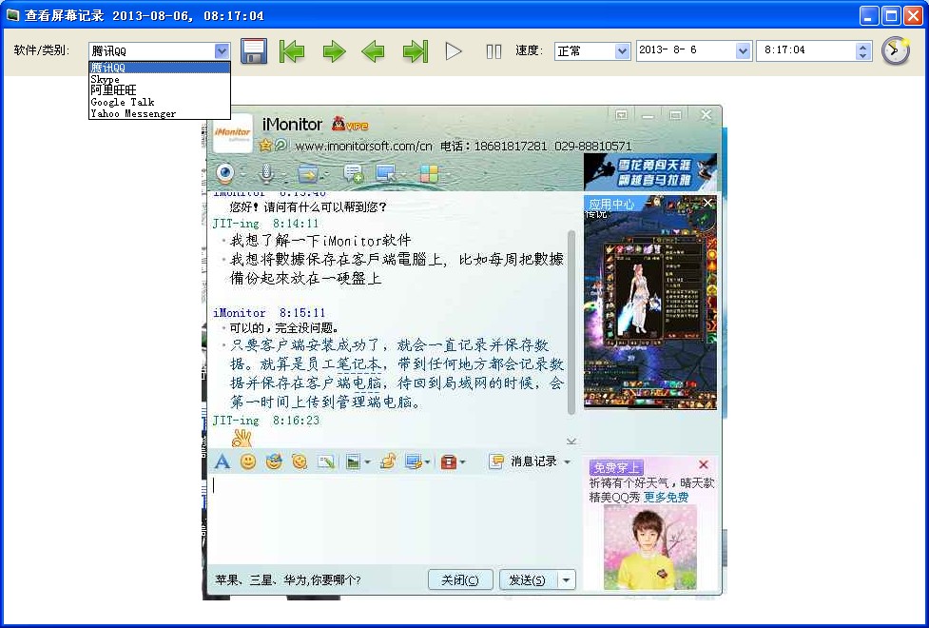Image resolution: width=929 pixels, height=628 pixels.
Task: Expand the send picture dropdown arrow
Action: pyautogui.click(x=367, y=461)
